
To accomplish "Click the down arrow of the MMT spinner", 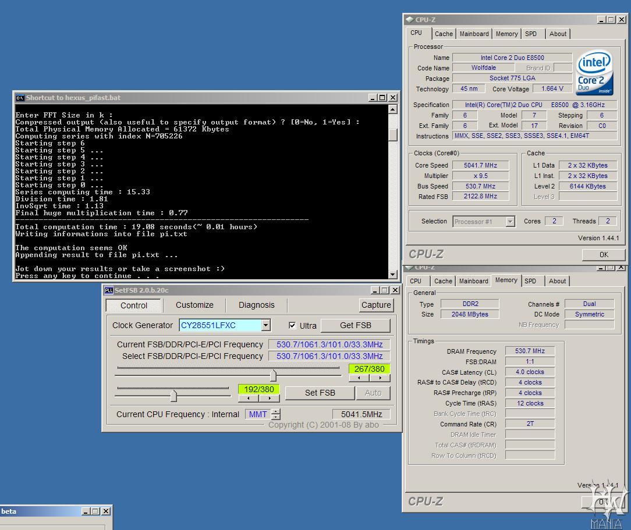I will click(x=276, y=417).
